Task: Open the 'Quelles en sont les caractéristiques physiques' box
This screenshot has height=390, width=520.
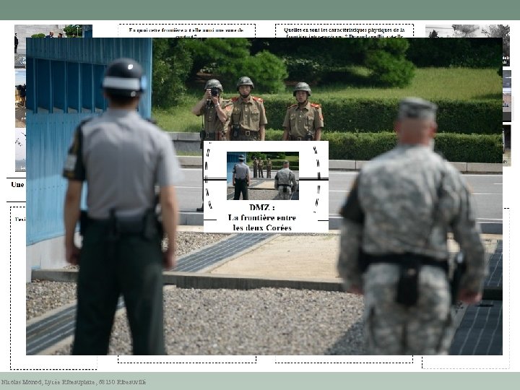Action: tap(344, 30)
